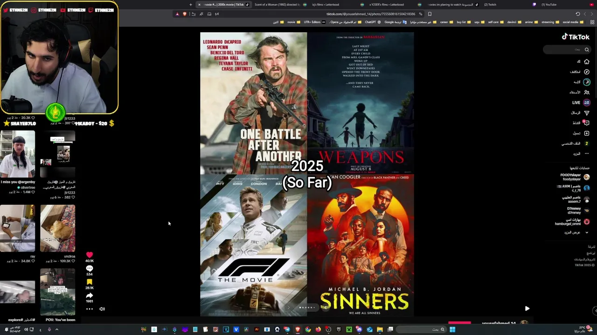The width and height of the screenshot is (597, 335).
Task: Expand the system tray hidden icons arrow
Action: [x=57, y=329]
